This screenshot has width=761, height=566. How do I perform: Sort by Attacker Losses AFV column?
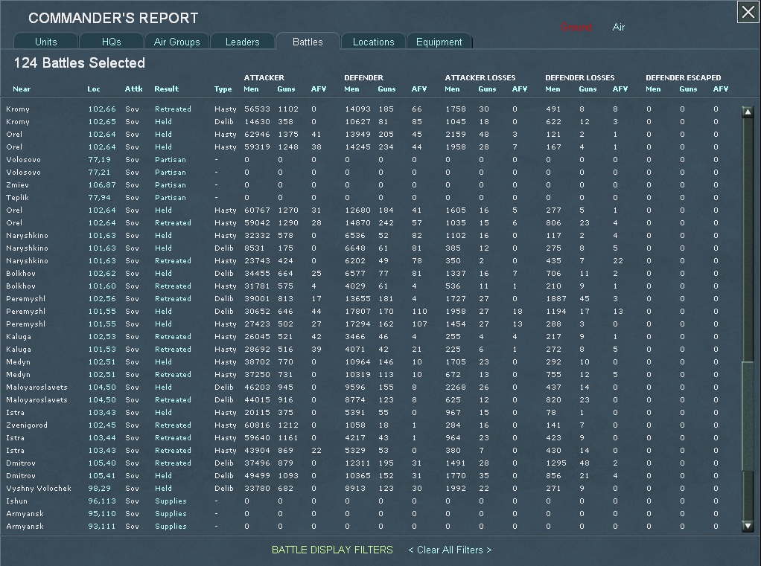(x=519, y=89)
